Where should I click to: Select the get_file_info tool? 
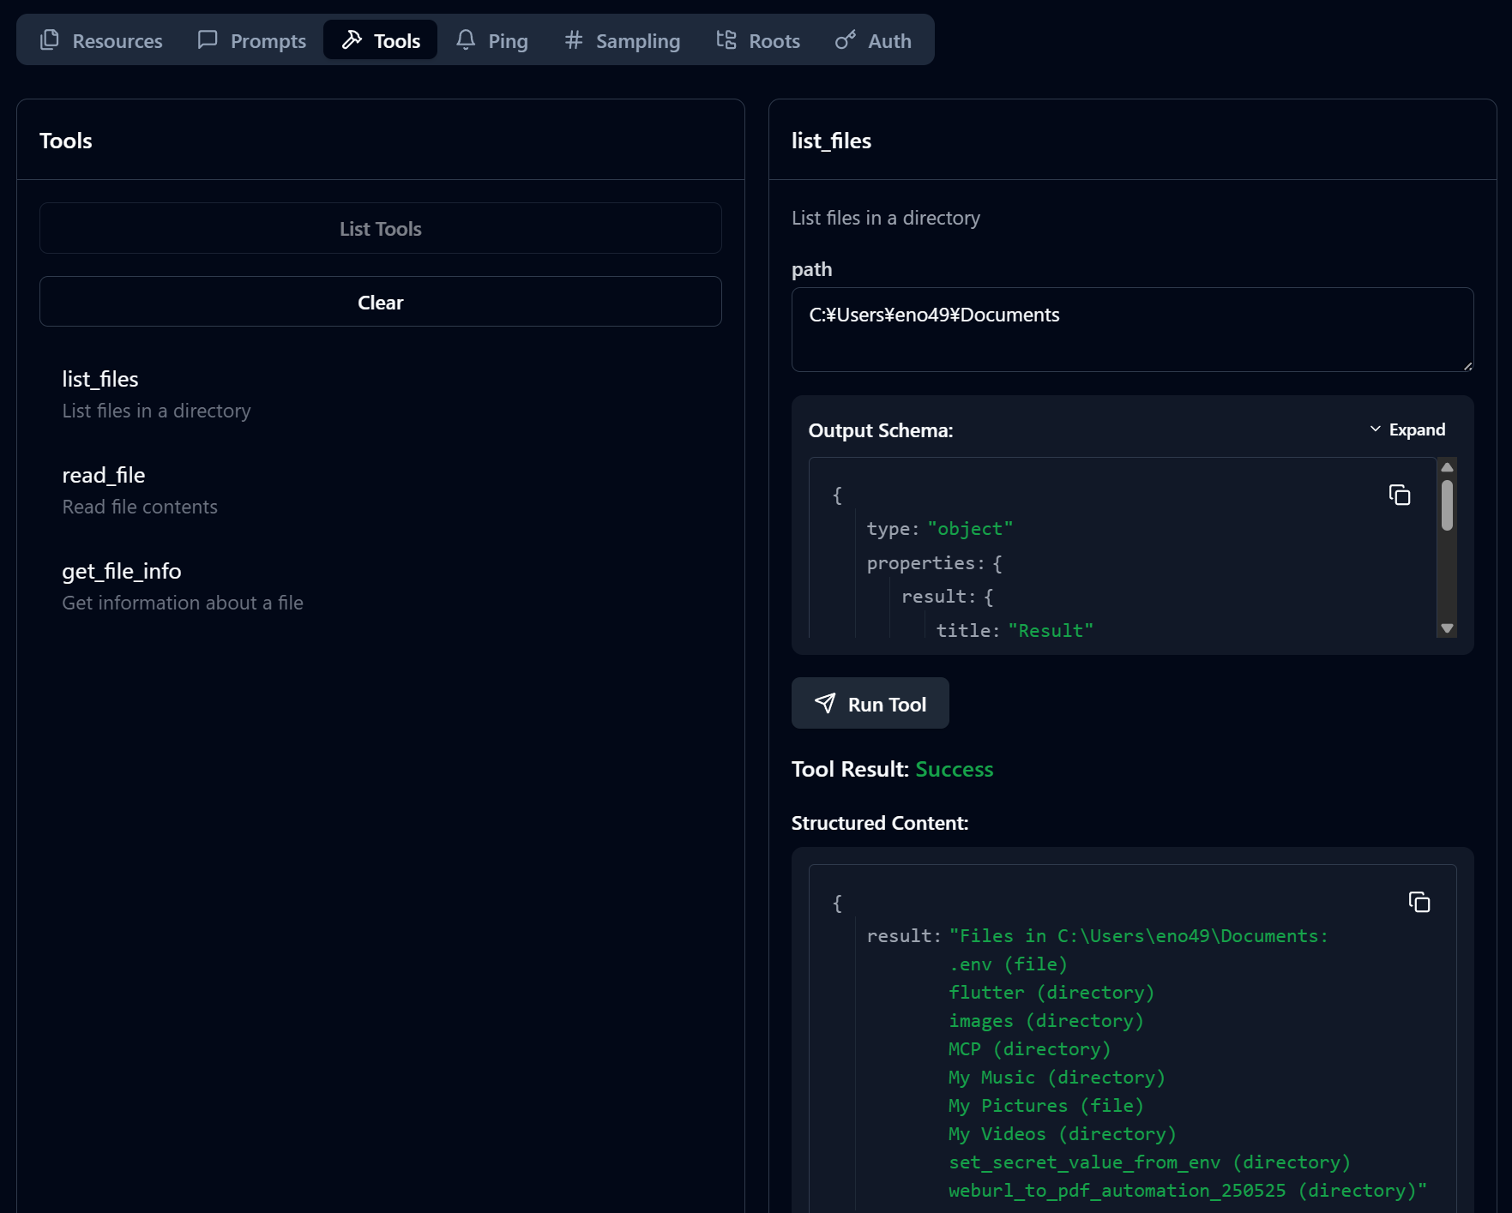121,571
